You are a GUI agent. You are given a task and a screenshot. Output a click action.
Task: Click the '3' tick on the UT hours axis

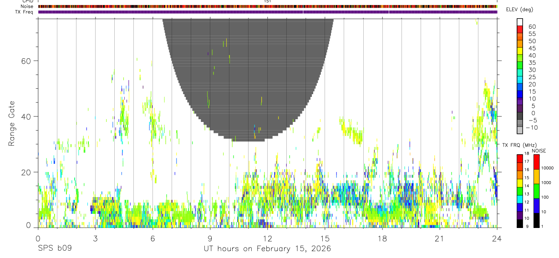(x=95, y=238)
